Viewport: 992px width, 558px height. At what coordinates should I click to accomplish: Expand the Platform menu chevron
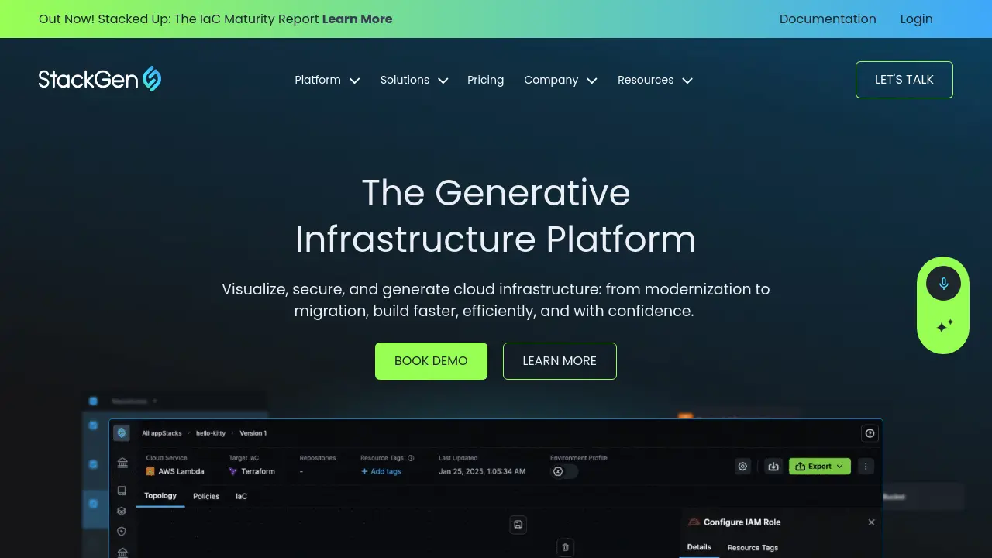click(354, 81)
